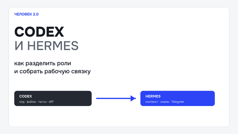238x134 pixels.
Task: Click the blue arrowhead pointing to HERMES
Action: (x=133, y=98)
